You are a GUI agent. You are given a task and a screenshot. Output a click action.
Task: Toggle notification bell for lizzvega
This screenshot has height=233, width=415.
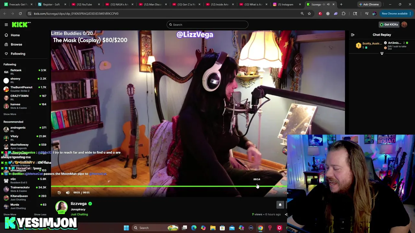(280, 205)
